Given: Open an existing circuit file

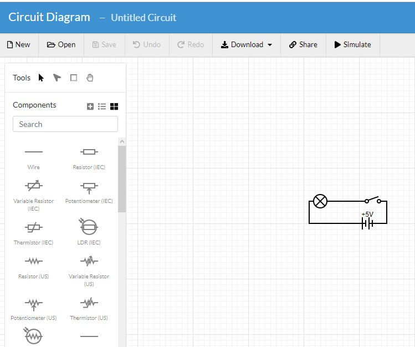Looking at the screenshot, I should pos(61,44).
